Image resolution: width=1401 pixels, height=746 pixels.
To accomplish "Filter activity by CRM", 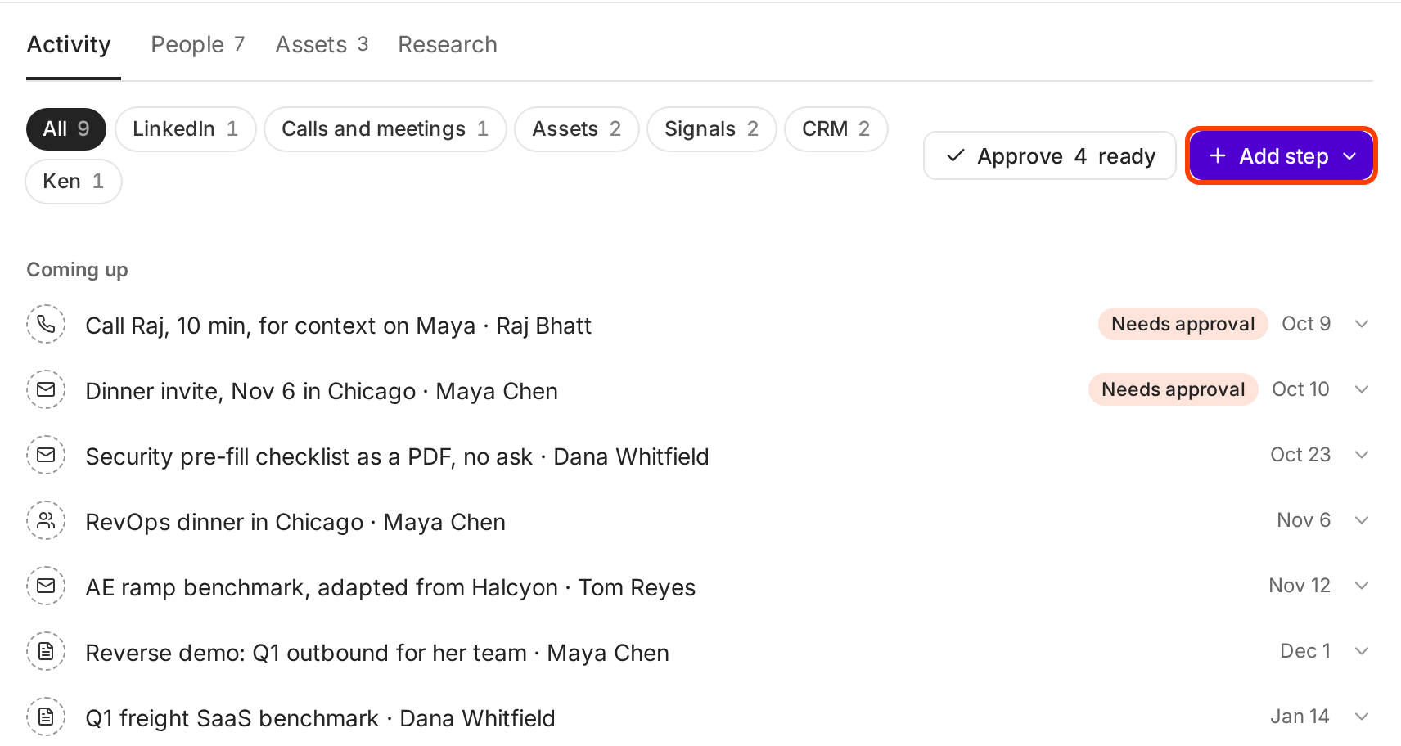I will 836,129.
